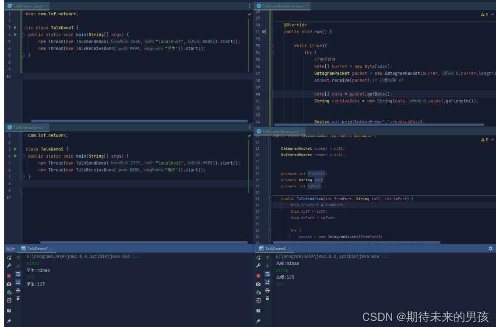This screenshot has width=496, height=327.
Task: Collapse while loop fold in TalkReceiveDemo
Action: (x=272, y=46)
